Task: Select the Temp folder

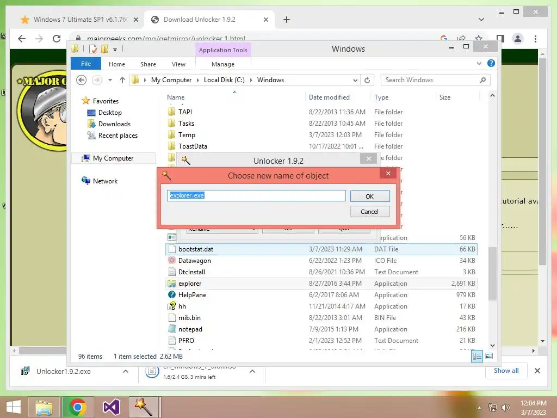Action: click(x=187, y=135)
